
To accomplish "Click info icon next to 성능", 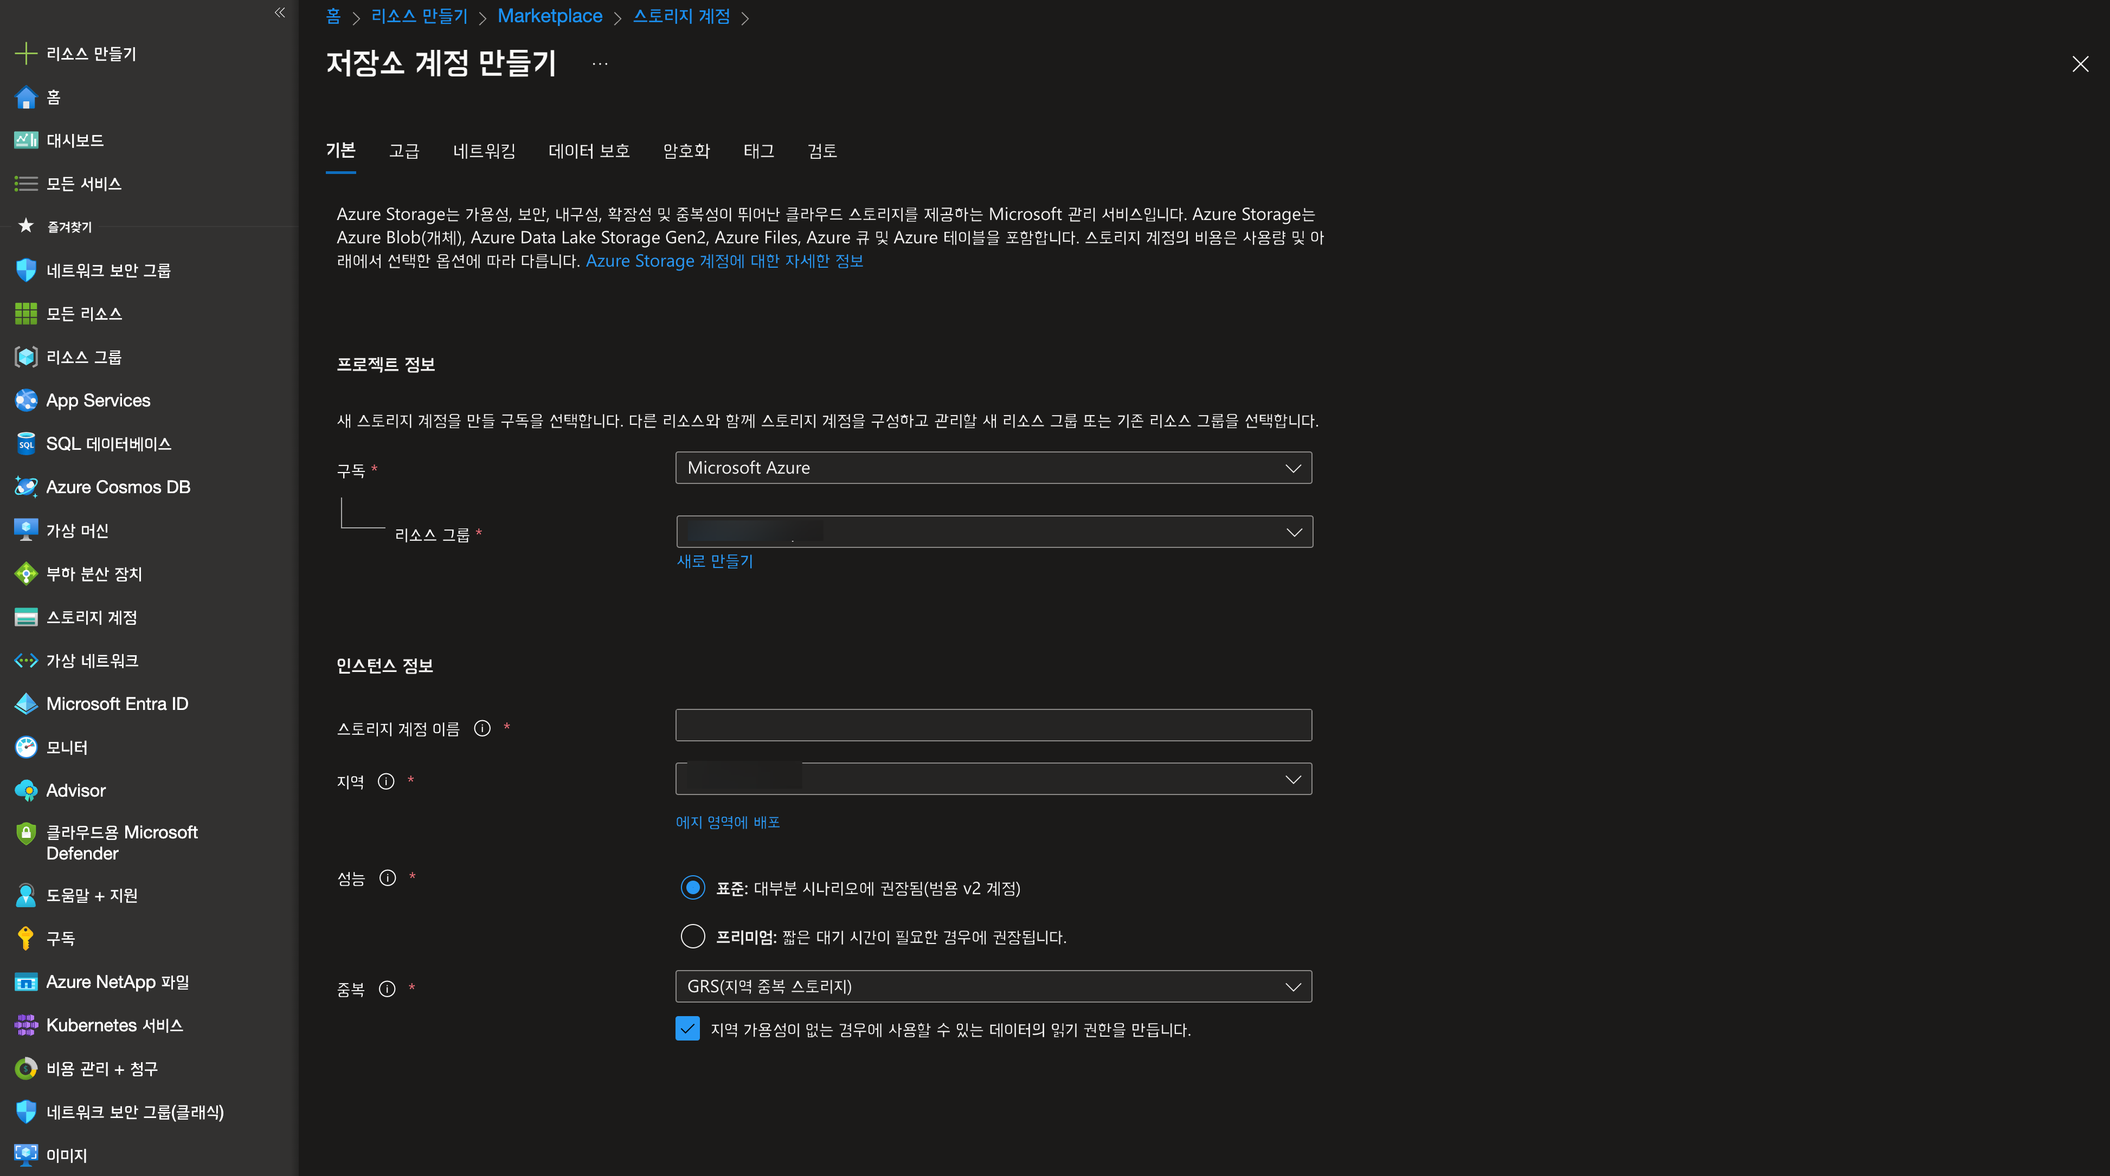I will 388,878.
